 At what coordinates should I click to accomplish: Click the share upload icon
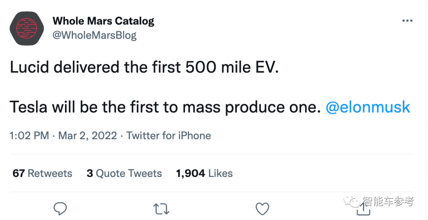[x=363, y=209]
